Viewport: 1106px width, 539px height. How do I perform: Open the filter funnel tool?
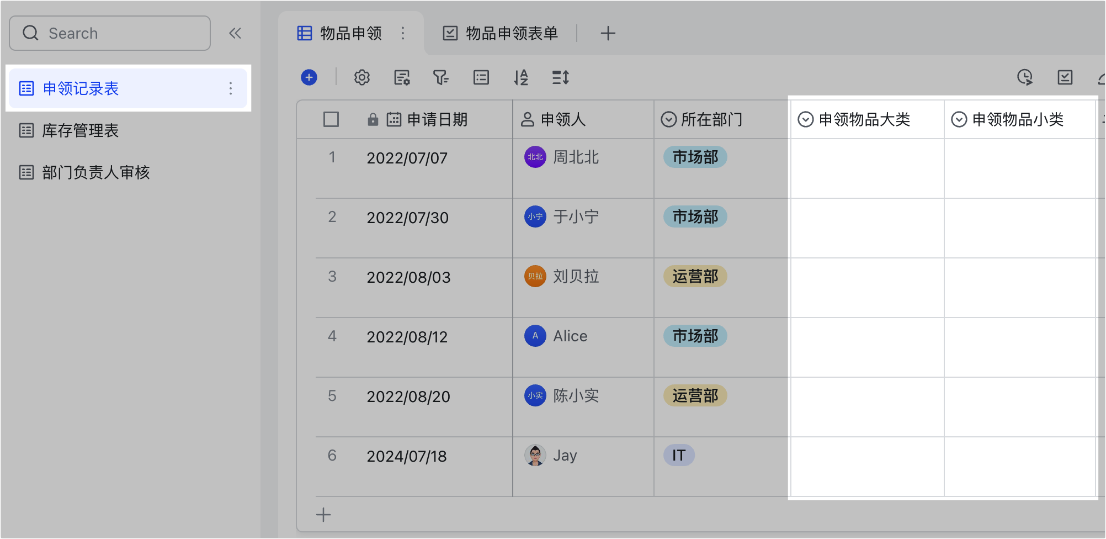(440, 77)
